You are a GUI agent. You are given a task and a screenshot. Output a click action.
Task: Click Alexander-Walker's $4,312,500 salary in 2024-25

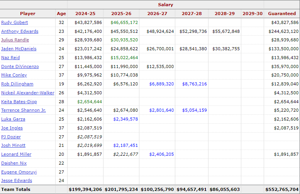[90, 93]
